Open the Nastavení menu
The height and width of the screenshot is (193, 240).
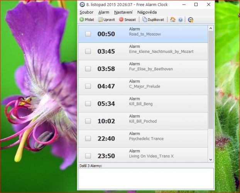tap(123, 12)
